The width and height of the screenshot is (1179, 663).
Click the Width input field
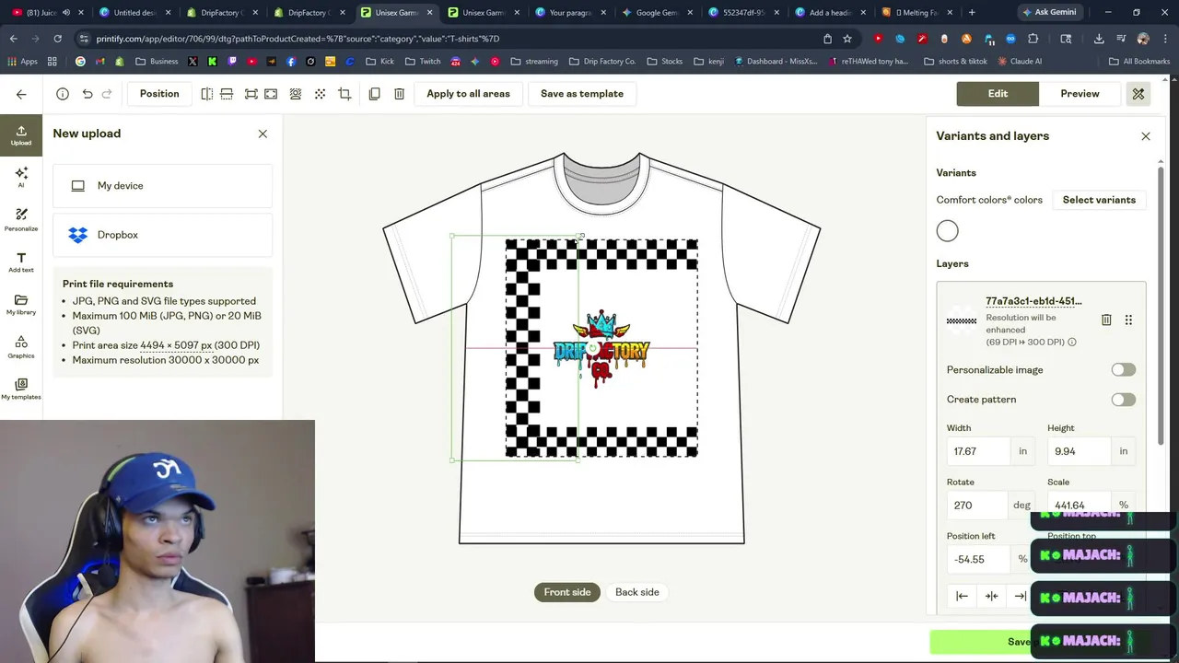[978, 451]
